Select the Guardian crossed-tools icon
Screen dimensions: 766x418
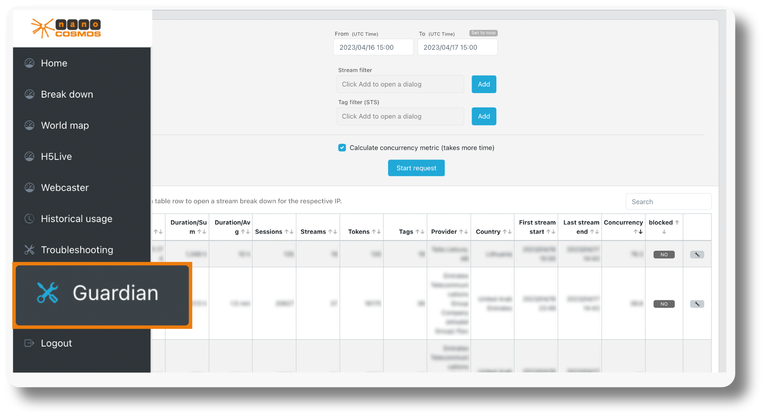coord(48,293)
